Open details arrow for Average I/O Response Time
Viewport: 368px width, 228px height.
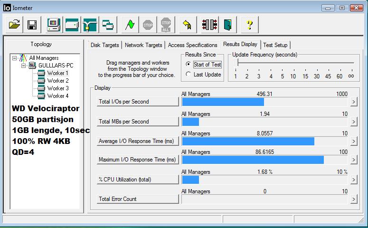pos(354,141)
